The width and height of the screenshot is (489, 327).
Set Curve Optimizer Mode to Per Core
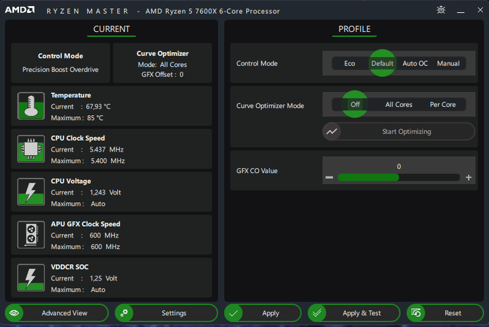tap(443, 104)
